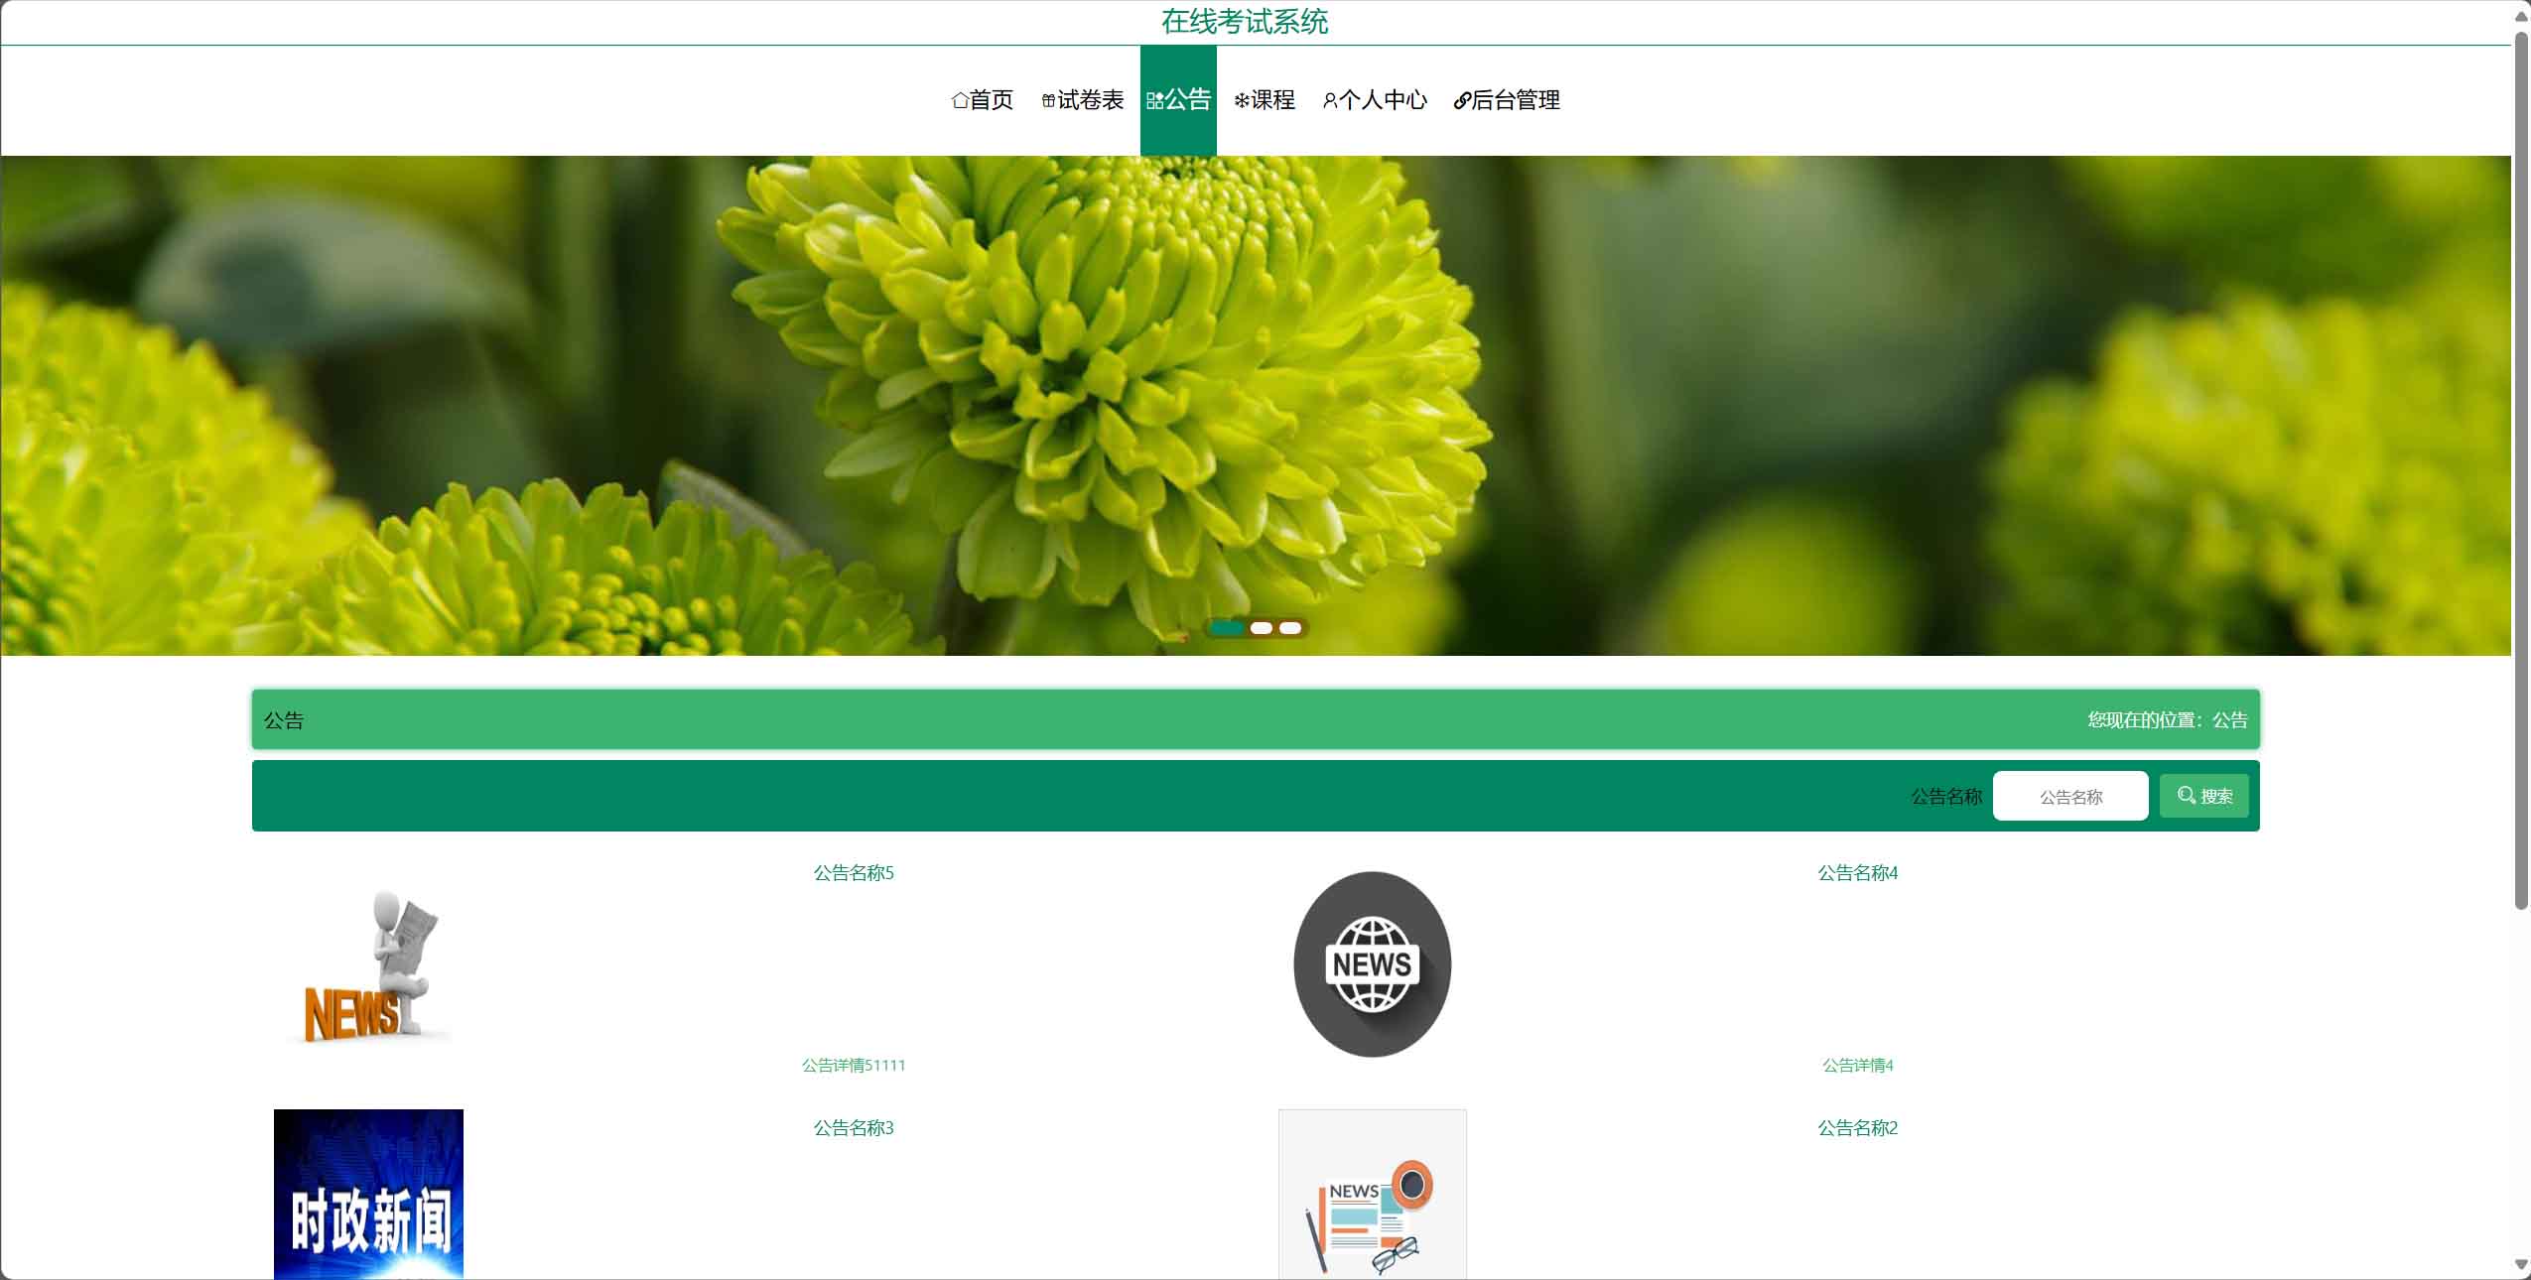
Task: Click the 公告名称 label beside search box
Action: (1946, 797)
